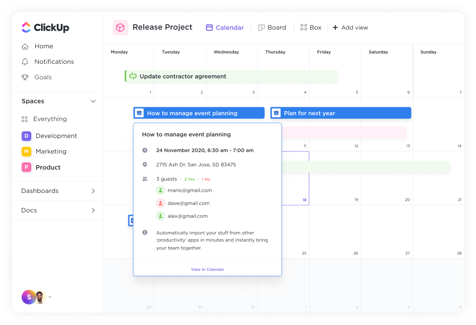The image size is (476, 325).
Task: Open the Development space icon
Action: [26, 136]
